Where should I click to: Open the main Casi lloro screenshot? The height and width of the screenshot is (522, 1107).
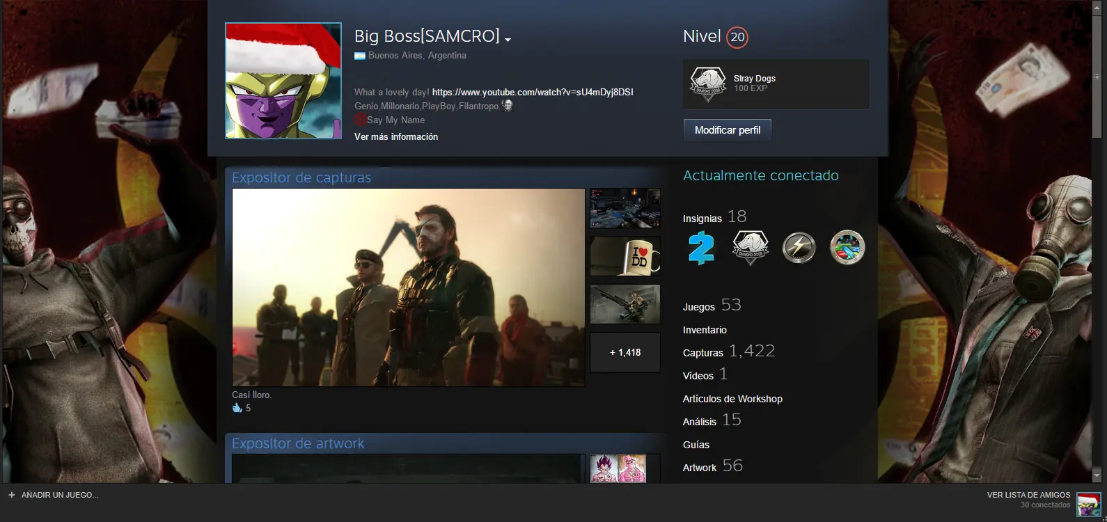[x=409, y=287]
